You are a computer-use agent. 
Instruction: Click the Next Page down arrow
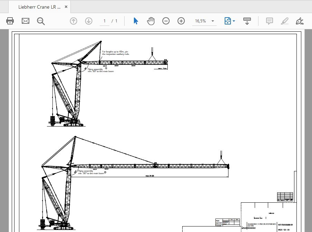point(88,21)
